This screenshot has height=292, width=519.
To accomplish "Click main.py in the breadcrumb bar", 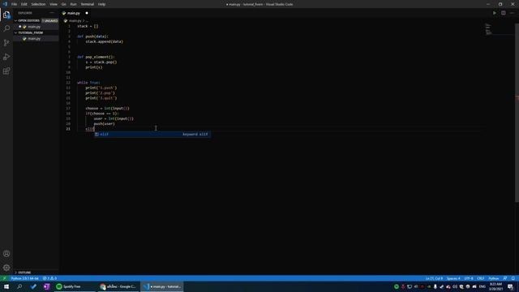I will click(x=75, y=20).
